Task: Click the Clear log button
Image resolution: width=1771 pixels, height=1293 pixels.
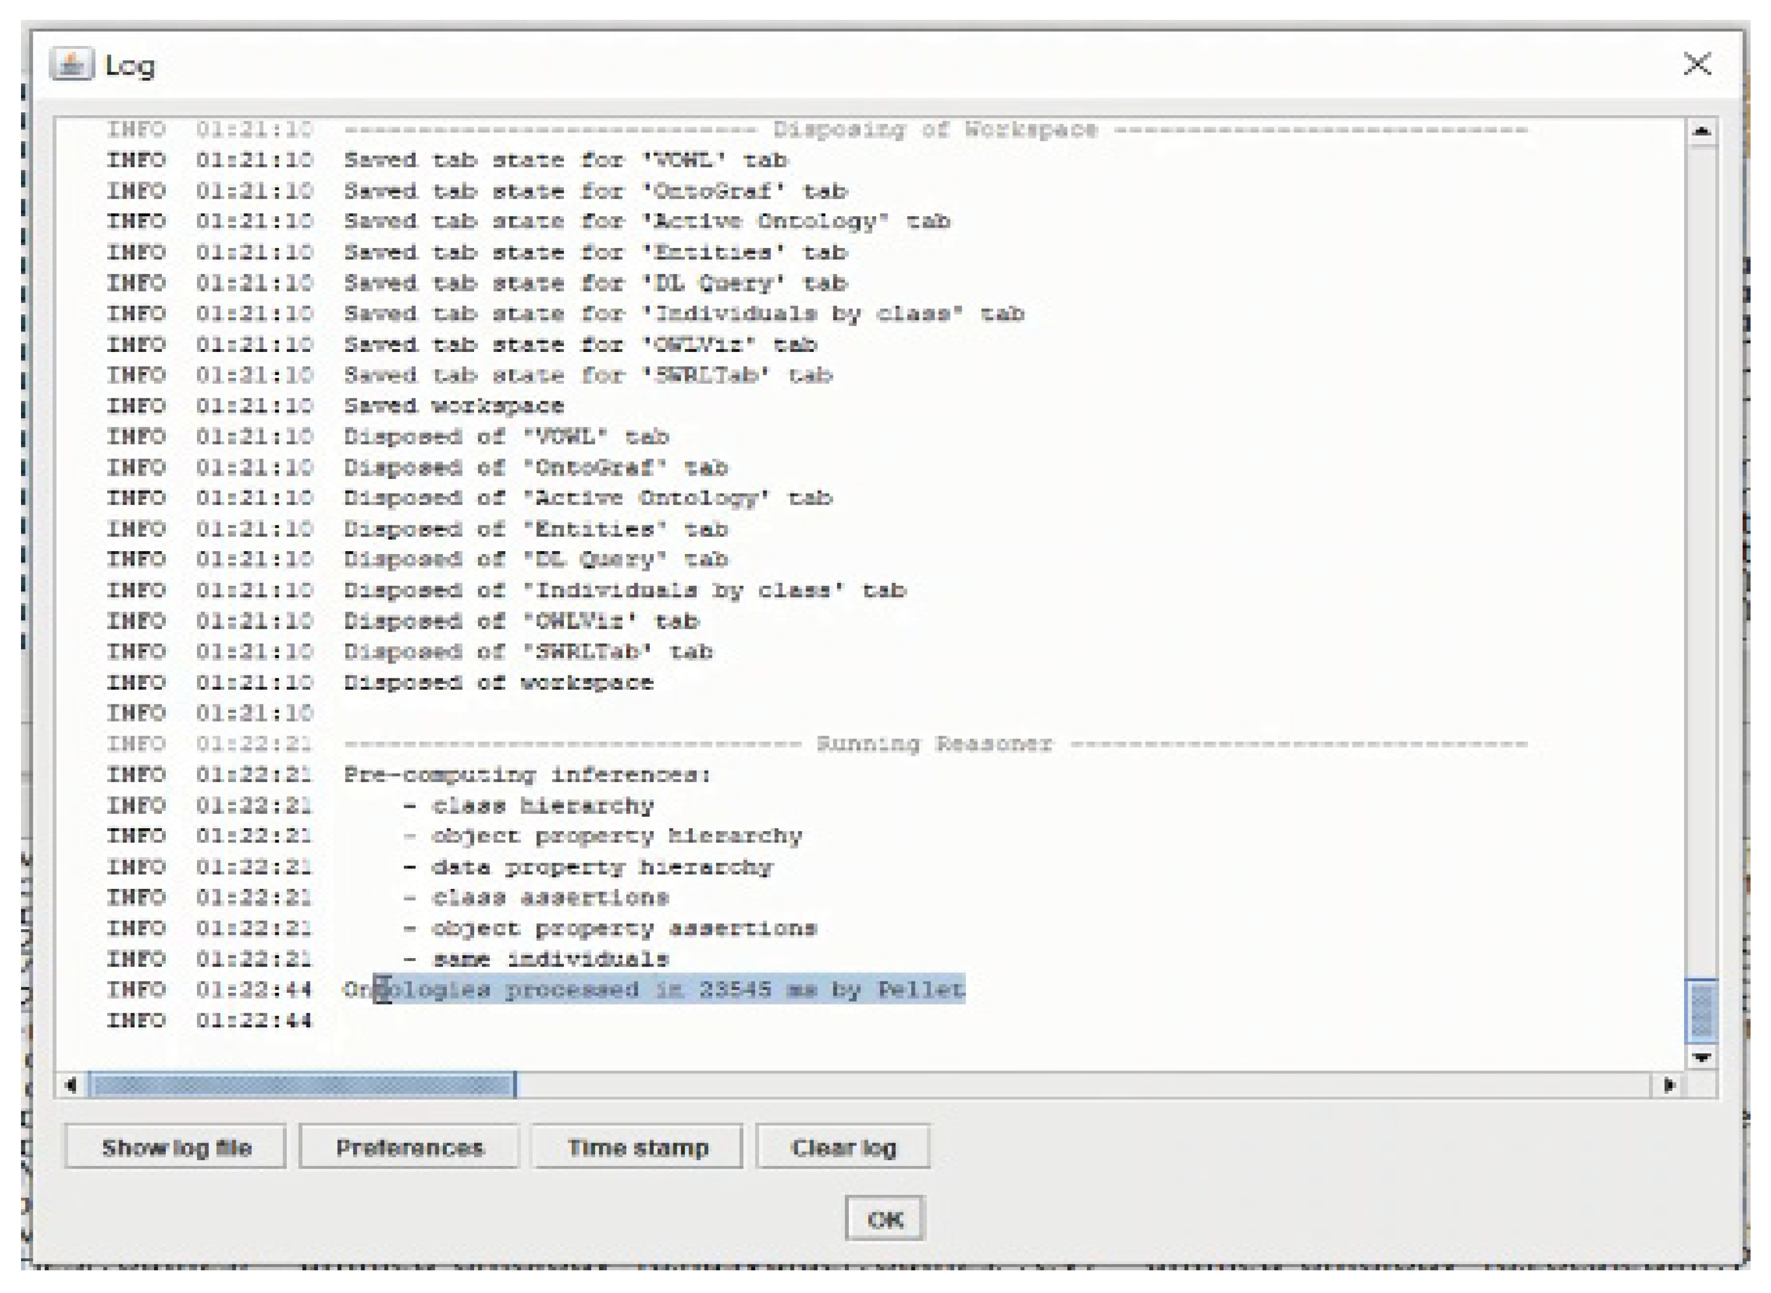Action: (843, 1148)
